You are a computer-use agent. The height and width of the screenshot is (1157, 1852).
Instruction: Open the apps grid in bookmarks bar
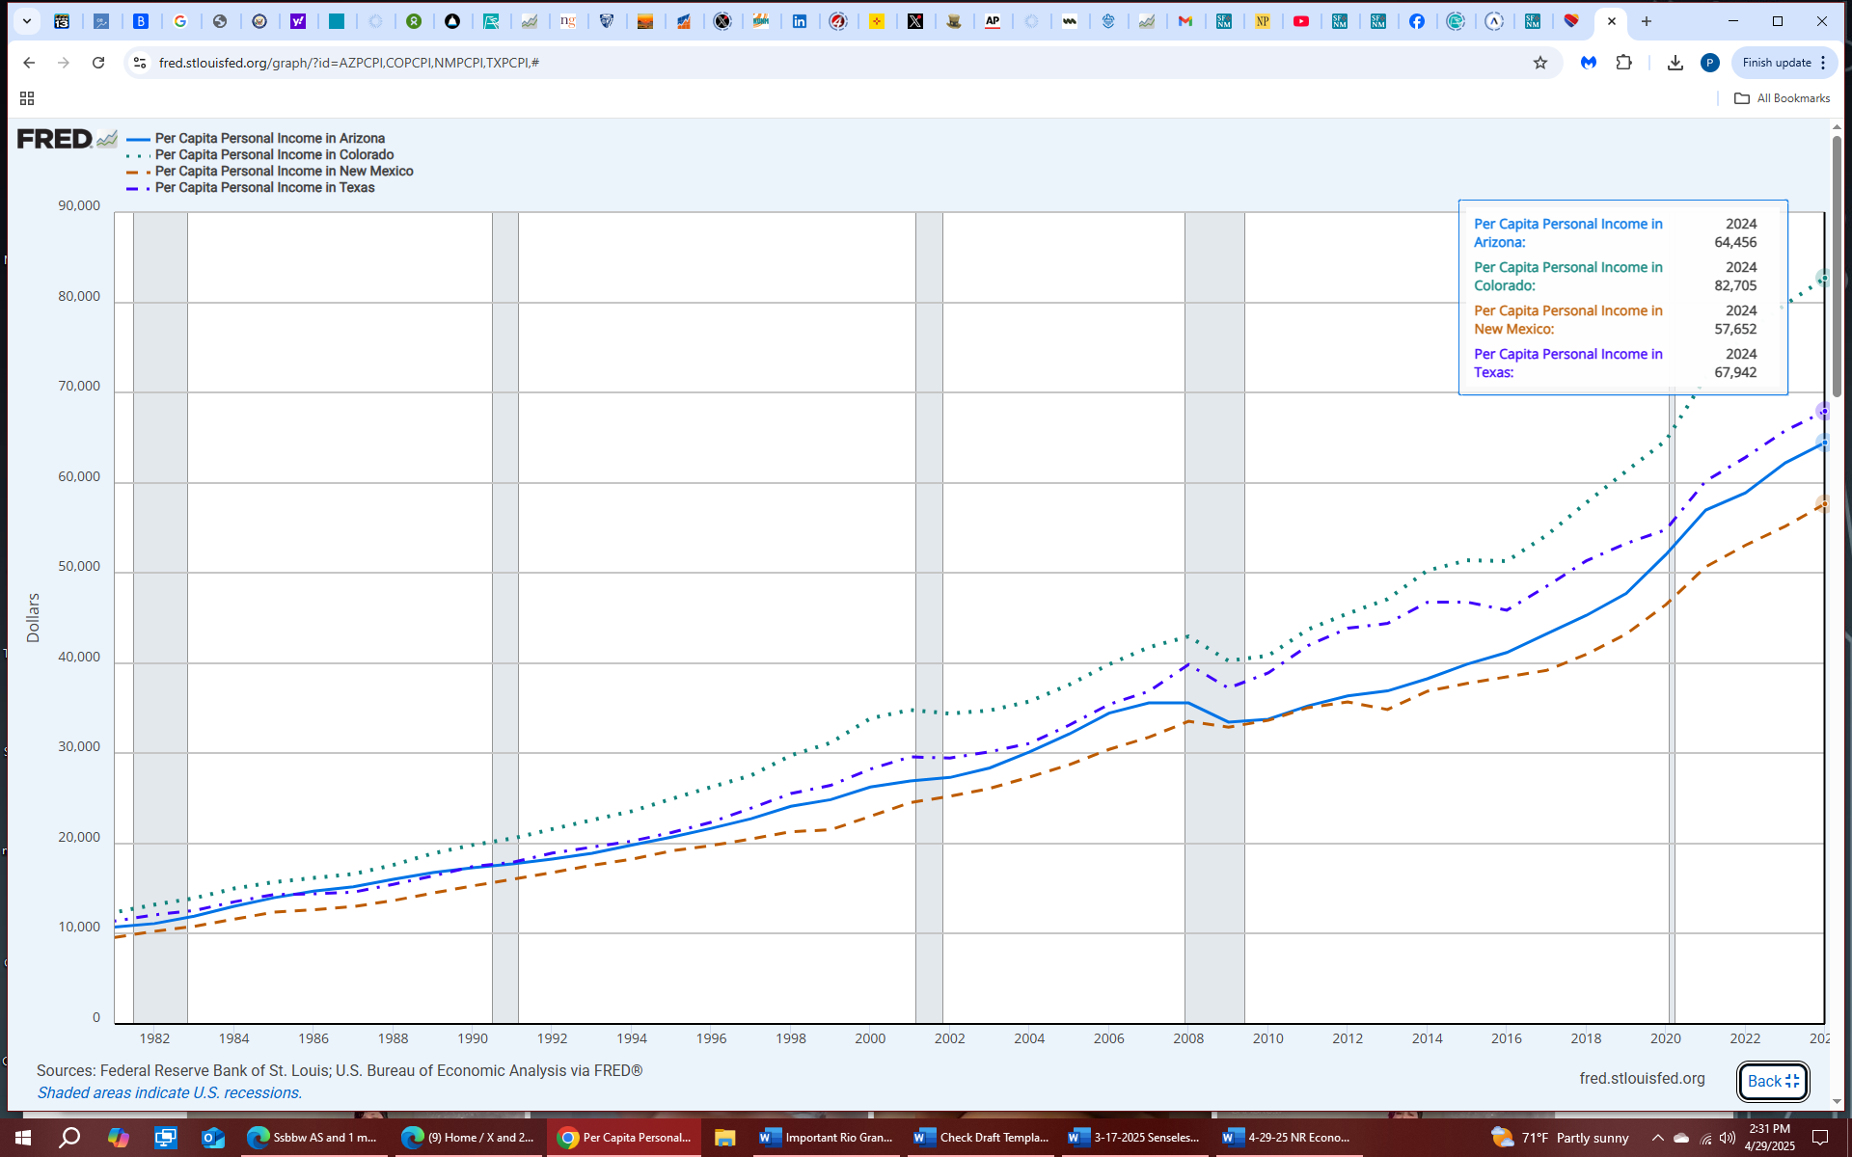tap(27, 98)
